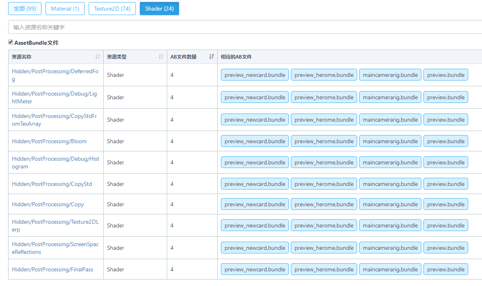Click preview_newcard.bundle in Texture2DLerp row
This screenshot has width=482, height=286.
255,225
